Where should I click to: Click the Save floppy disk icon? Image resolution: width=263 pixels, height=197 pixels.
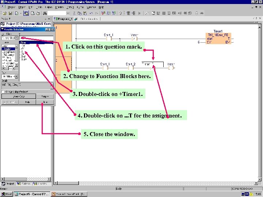click(x=10, y=13)
